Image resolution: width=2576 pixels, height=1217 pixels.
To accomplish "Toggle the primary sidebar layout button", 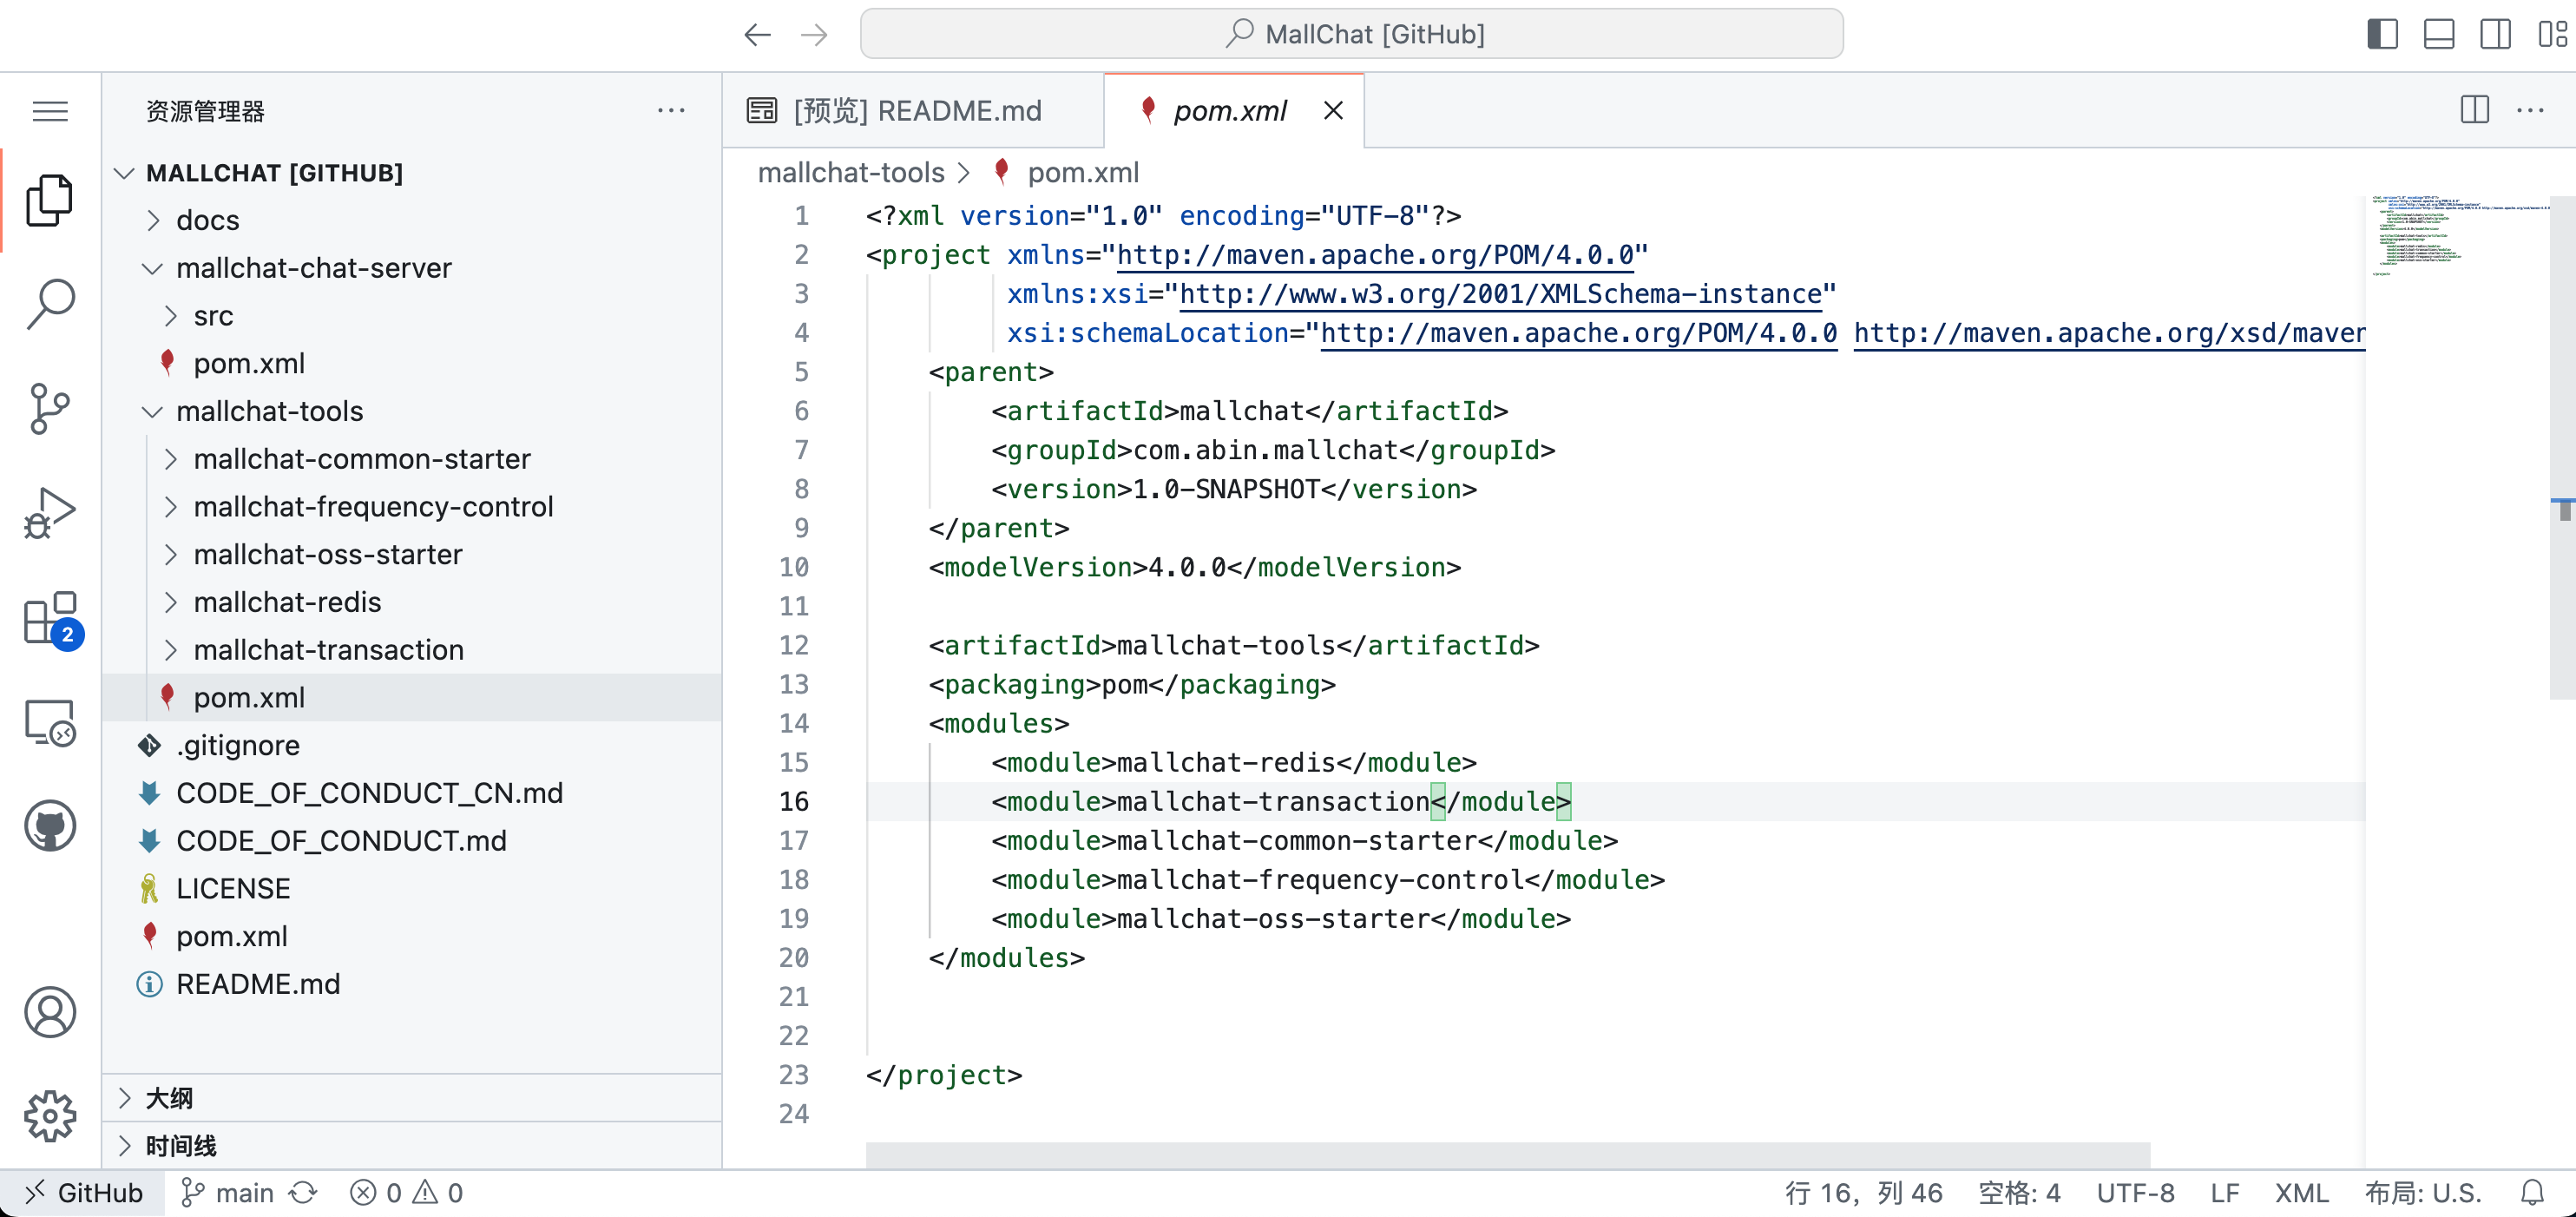I will [x=2382, y=34].
